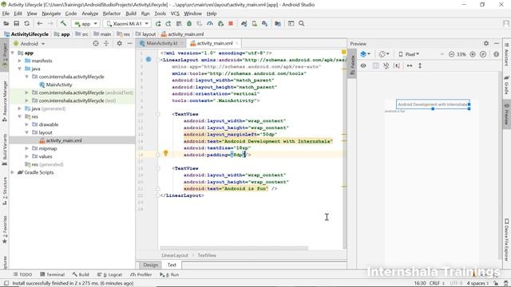Click the red Stop icon
Screen dimensions: 511x287
coord(231,23)
